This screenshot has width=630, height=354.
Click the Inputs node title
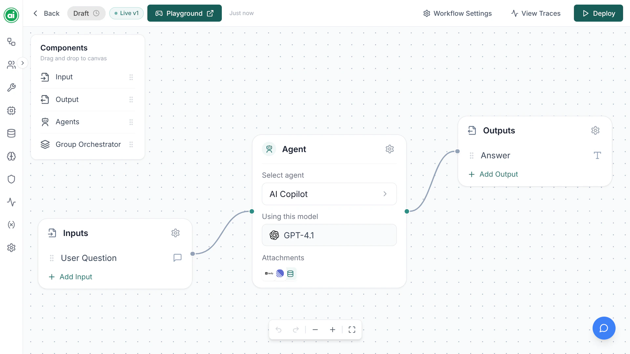point(75,233)
